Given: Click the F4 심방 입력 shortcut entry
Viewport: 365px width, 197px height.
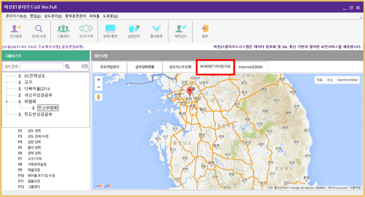Looking at the screenshot, I should [29, 142].
